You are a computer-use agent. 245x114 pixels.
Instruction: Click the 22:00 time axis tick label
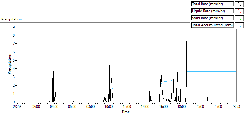click(218, 107)
